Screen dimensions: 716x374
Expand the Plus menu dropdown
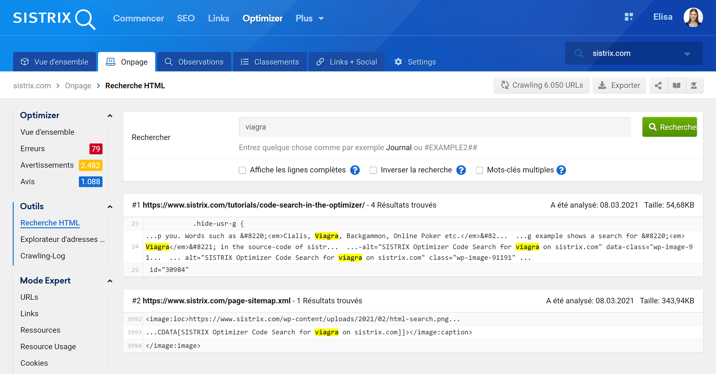tap(310, 18)
